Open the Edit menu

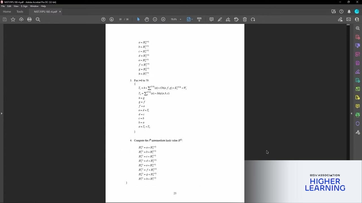point(9,6)
